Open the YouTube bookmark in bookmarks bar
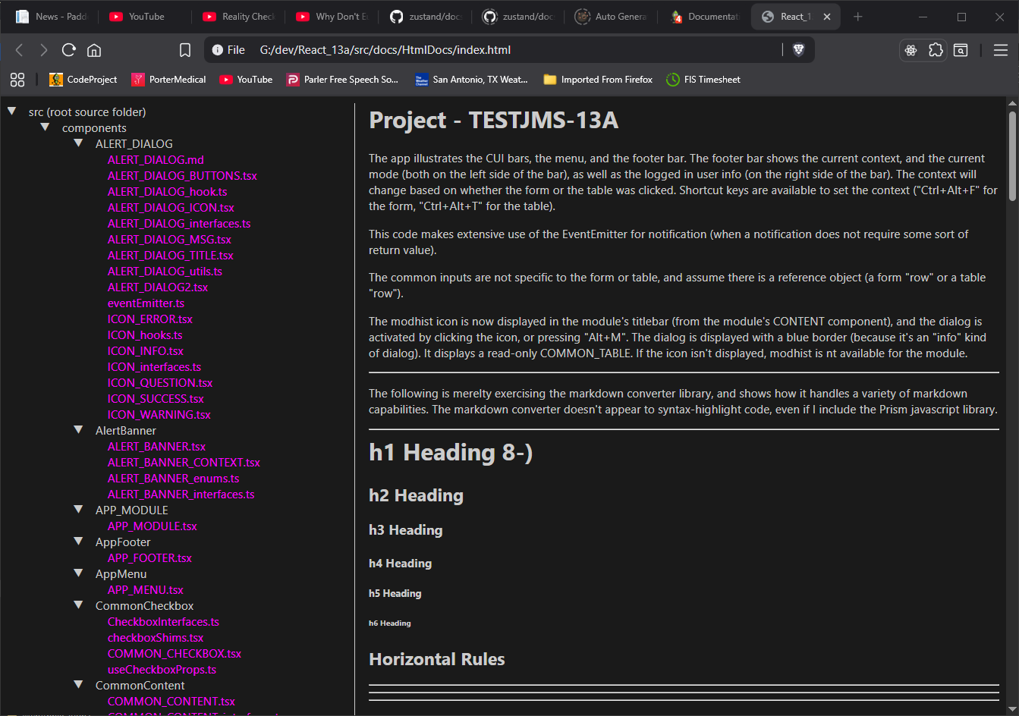This screenshot has width=1019, height=716. pos(246,80)
